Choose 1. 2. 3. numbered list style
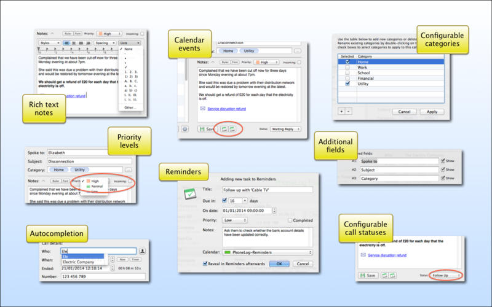The height and width of the screenshot is (307, 492). [x=131, y=72]
